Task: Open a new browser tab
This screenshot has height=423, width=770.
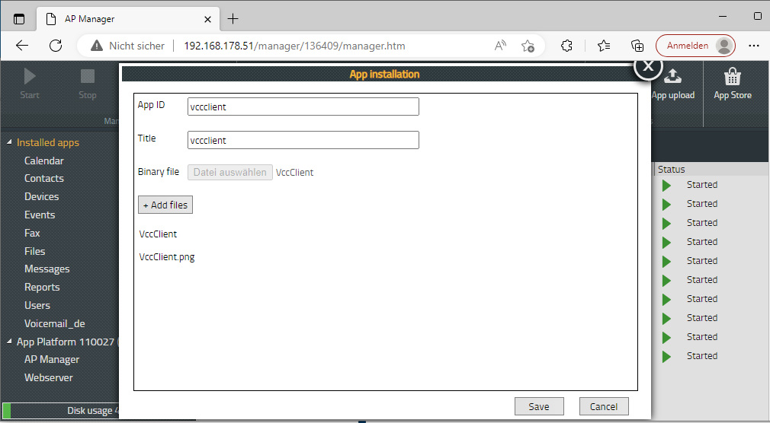Action: point(233,18)
